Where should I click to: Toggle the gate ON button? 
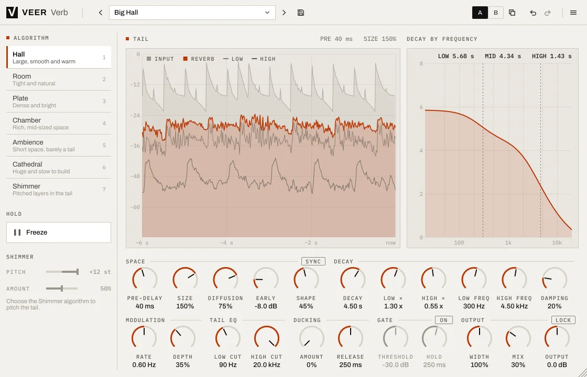tap(443, 320)
